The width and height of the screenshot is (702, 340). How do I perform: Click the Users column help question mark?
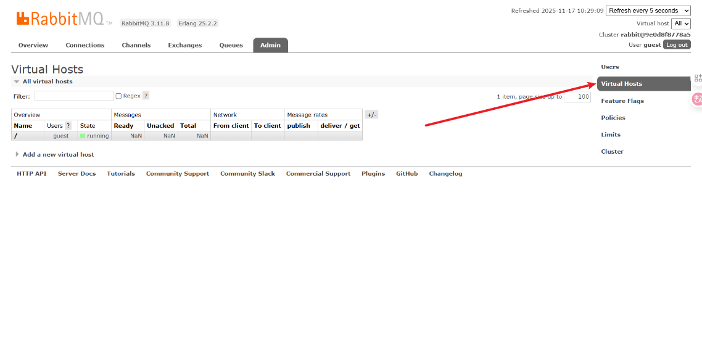[x=68, y=126]
